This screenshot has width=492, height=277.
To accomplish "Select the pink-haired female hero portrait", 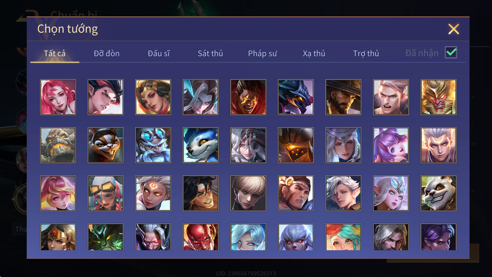I will (x=58, y=97).
